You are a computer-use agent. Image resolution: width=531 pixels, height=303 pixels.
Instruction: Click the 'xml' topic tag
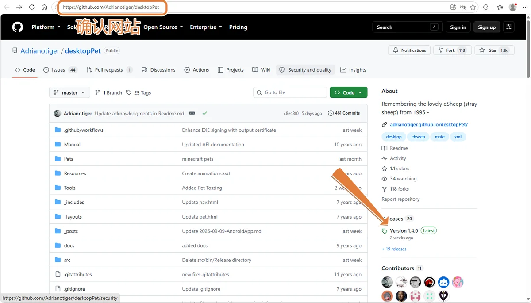458,137
